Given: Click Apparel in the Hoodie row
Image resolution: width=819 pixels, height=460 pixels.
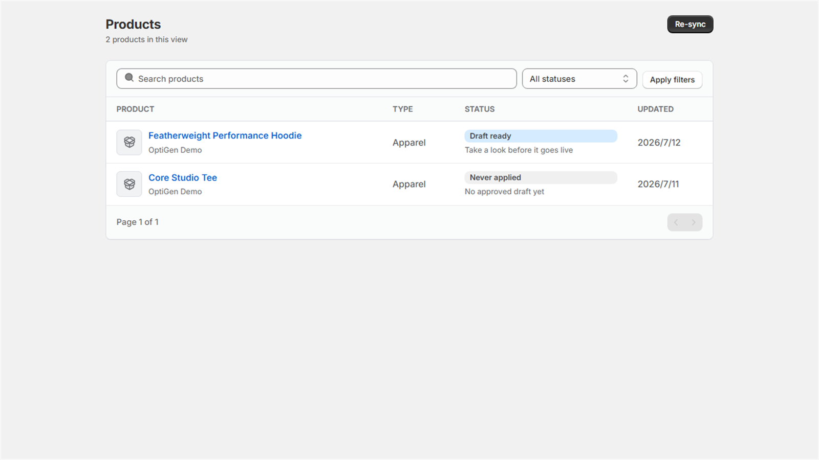Looking at the screenshot, I should coord(409,143).
